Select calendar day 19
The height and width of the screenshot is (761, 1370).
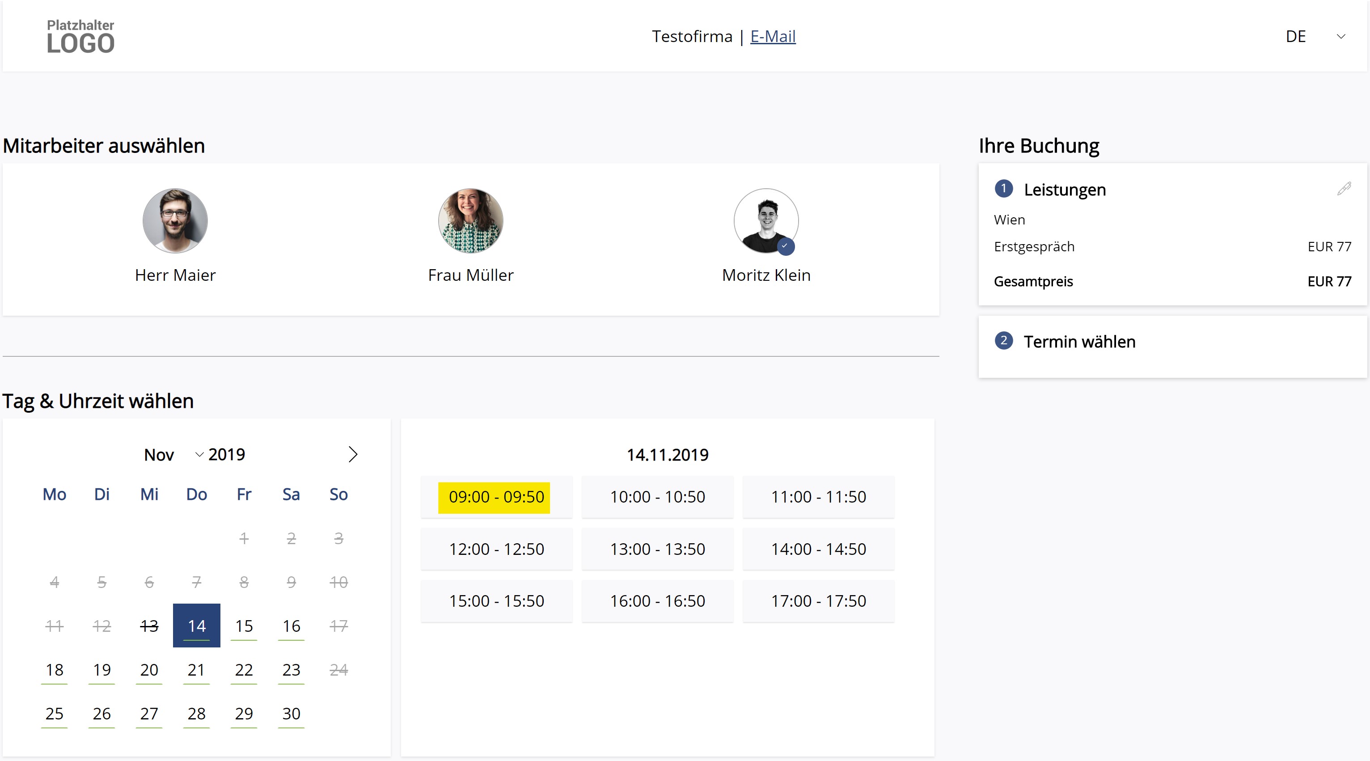click(x=101, y=669)
